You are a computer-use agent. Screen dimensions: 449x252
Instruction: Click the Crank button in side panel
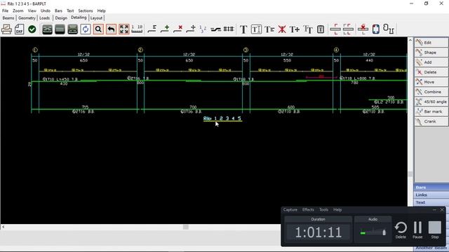click(431, 121)
